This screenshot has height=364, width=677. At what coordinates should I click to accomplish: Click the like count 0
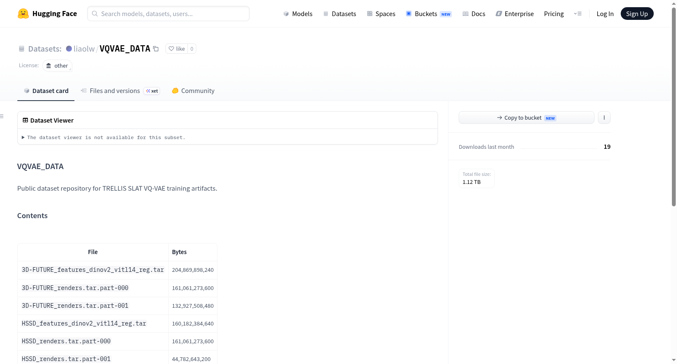192,49
